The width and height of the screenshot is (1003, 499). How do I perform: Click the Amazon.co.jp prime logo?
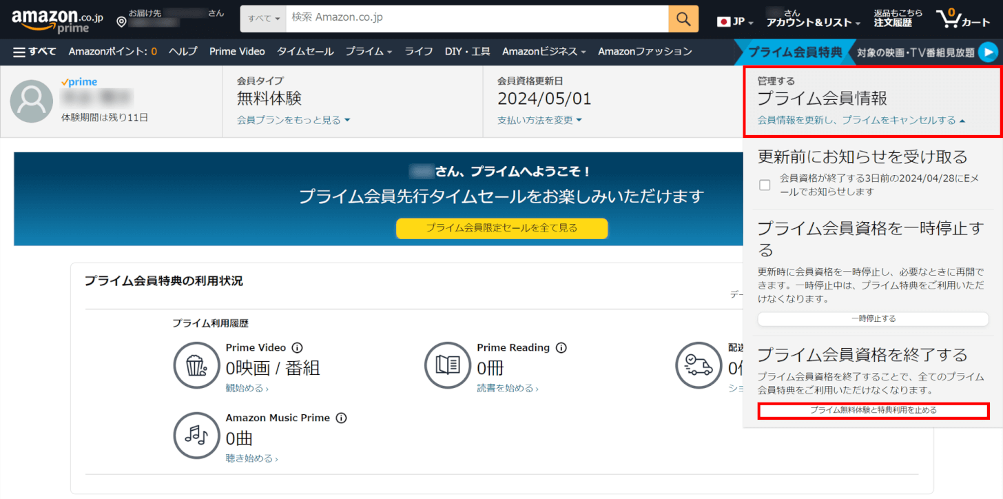click(x=57, y=21)
